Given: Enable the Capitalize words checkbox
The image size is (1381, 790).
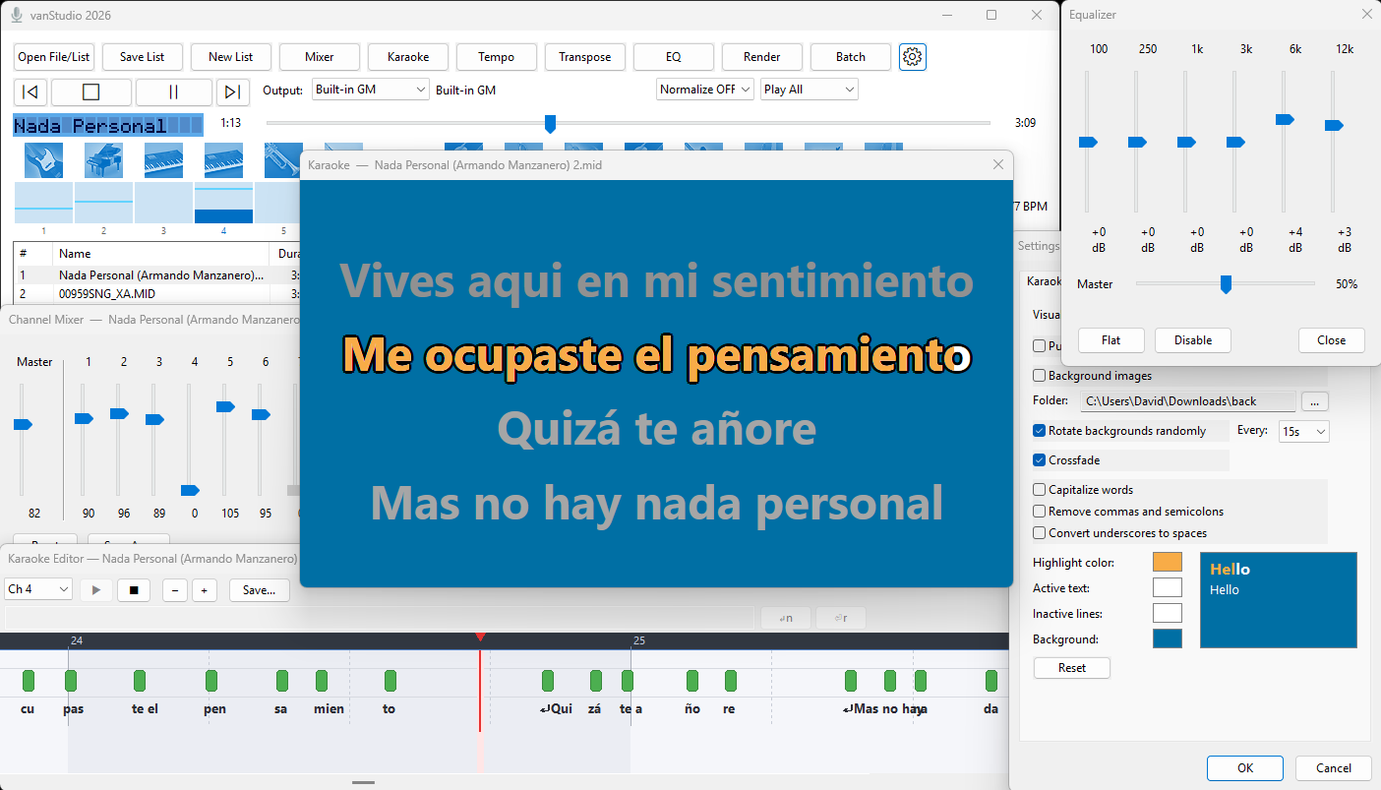Looking at the screenshot, I should [1040, 489].
